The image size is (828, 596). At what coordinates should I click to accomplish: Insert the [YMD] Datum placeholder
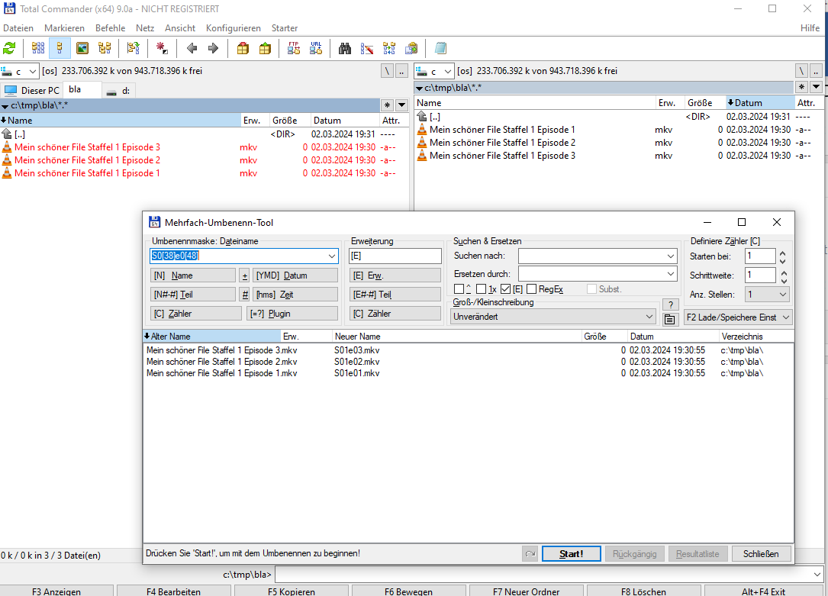(295, 275)
